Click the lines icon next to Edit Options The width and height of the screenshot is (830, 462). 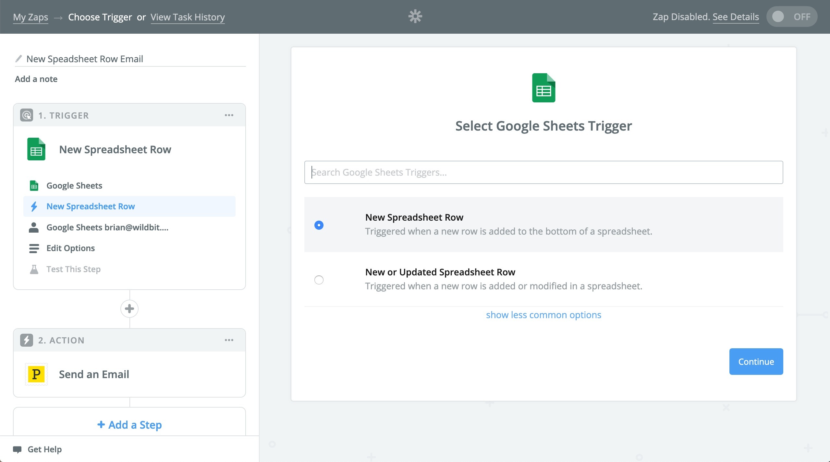(x=34, y=248)
